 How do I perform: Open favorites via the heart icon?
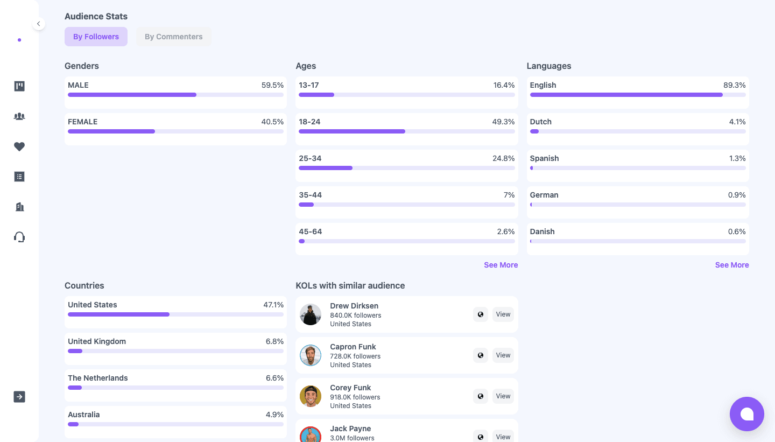click(x=19, y=146)
